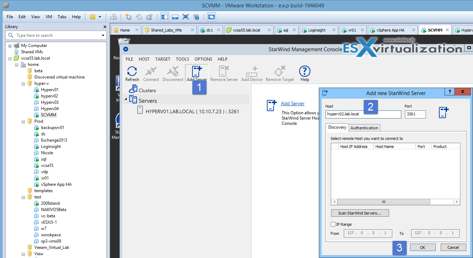Click StarWind Connect toolbar icon
The width and height of the screenshot is (473, 258).
tap(151, 74)
